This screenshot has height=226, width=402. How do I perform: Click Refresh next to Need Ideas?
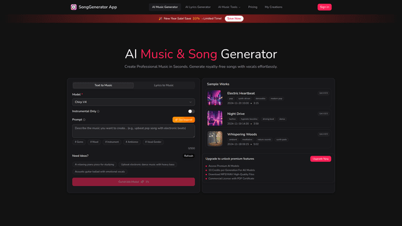click(188, 156)
